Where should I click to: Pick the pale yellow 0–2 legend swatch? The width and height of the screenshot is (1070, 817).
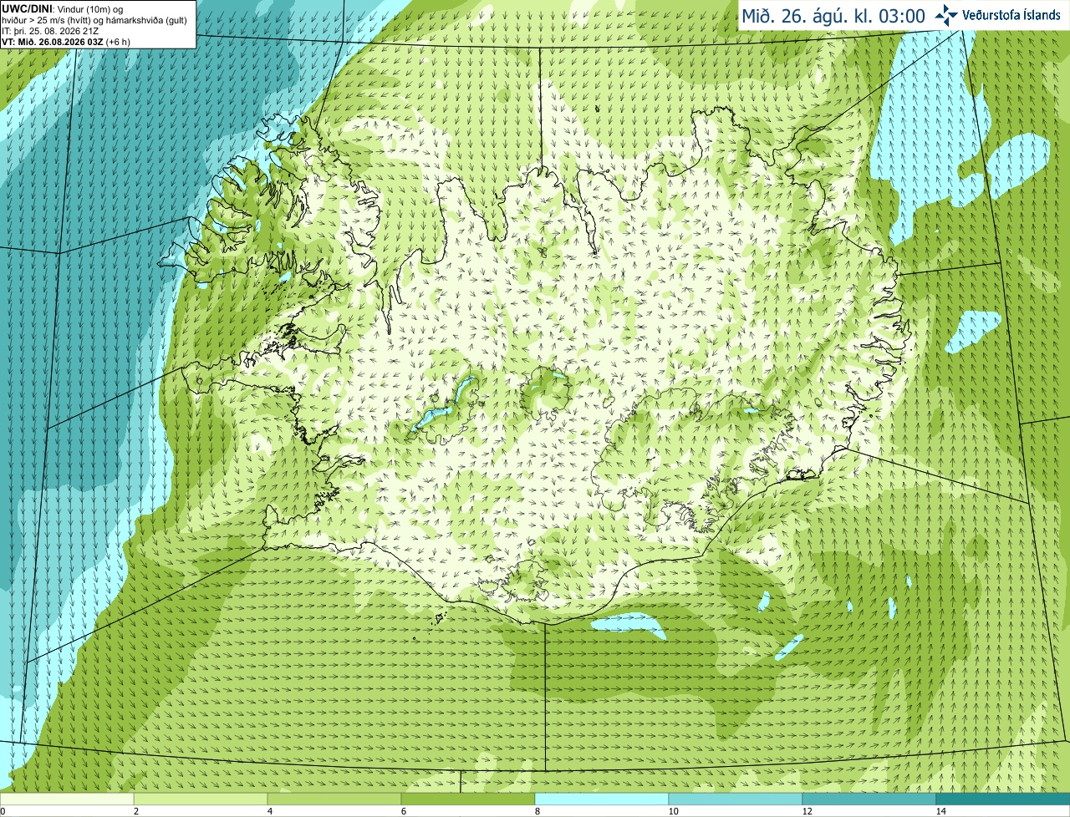pyautogui.click(x=67, y=799)
